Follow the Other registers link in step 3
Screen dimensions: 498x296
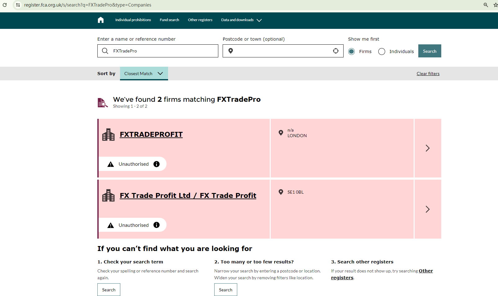382,274
